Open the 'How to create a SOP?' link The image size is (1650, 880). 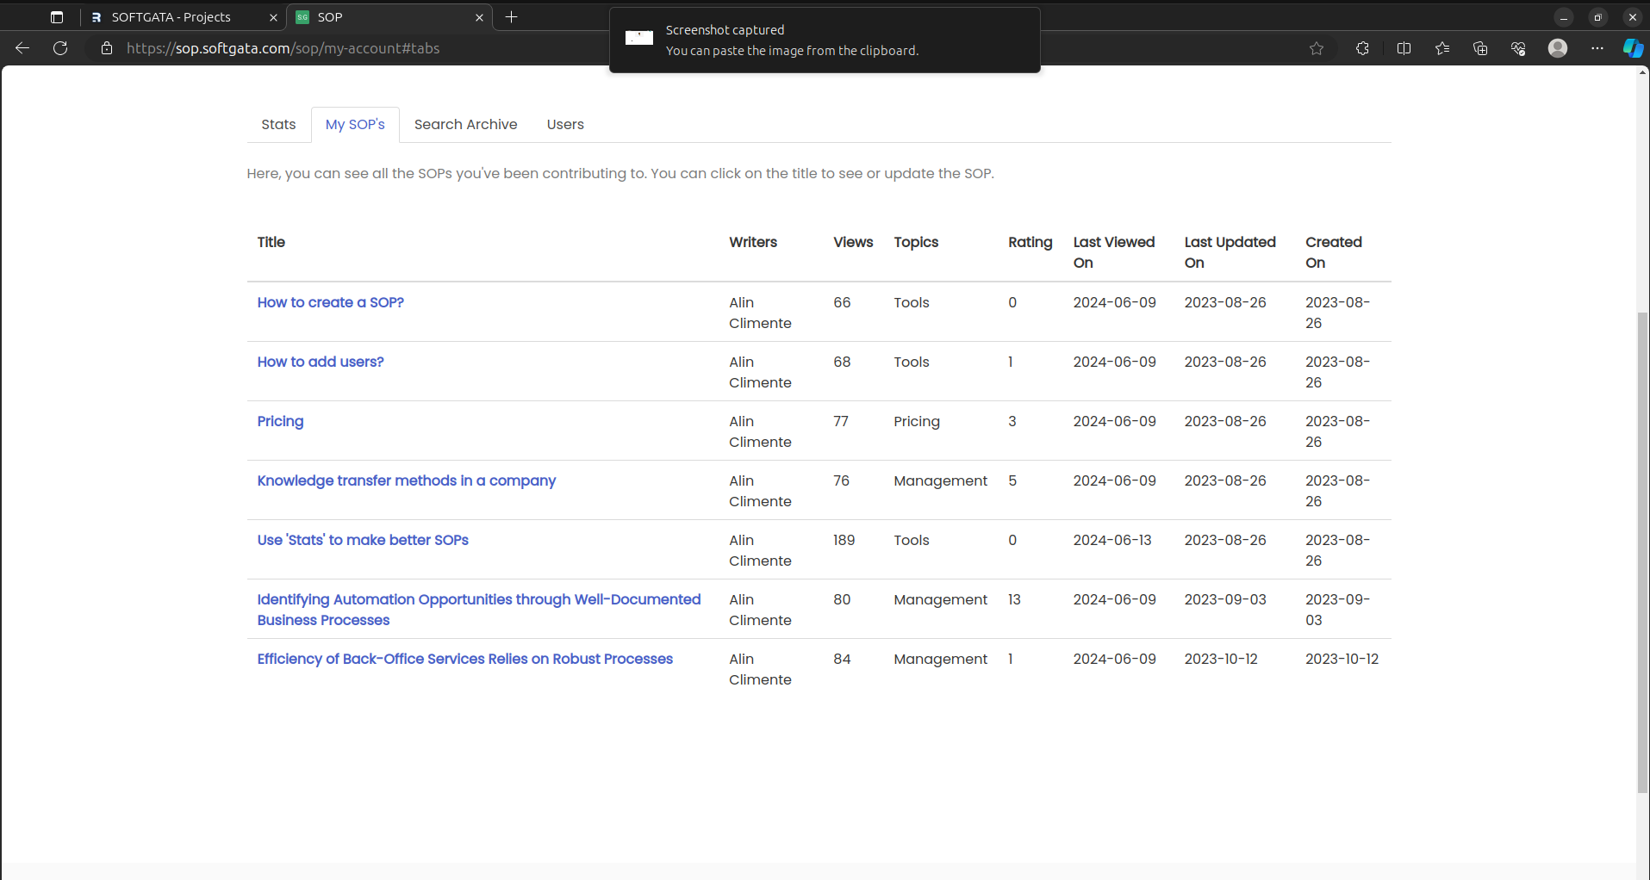(330, 303)
